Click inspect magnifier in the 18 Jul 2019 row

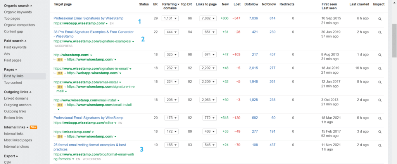380,68
